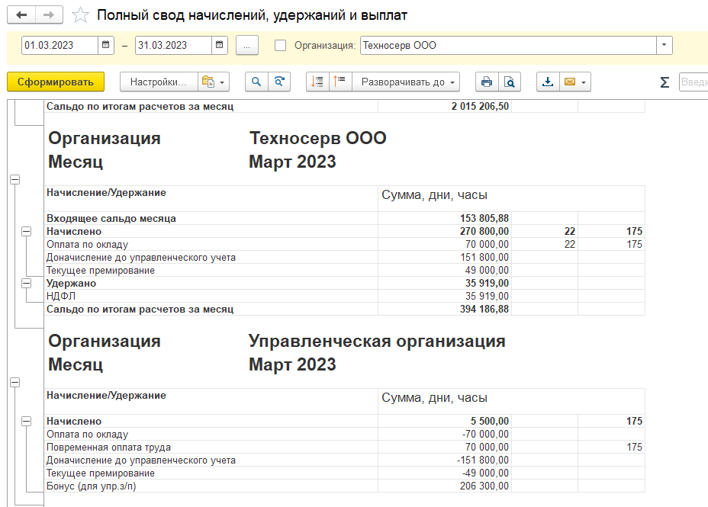Select the 270 800,00 total cell
The height and width of the screenshot is (507, 708).
(445, 232)
